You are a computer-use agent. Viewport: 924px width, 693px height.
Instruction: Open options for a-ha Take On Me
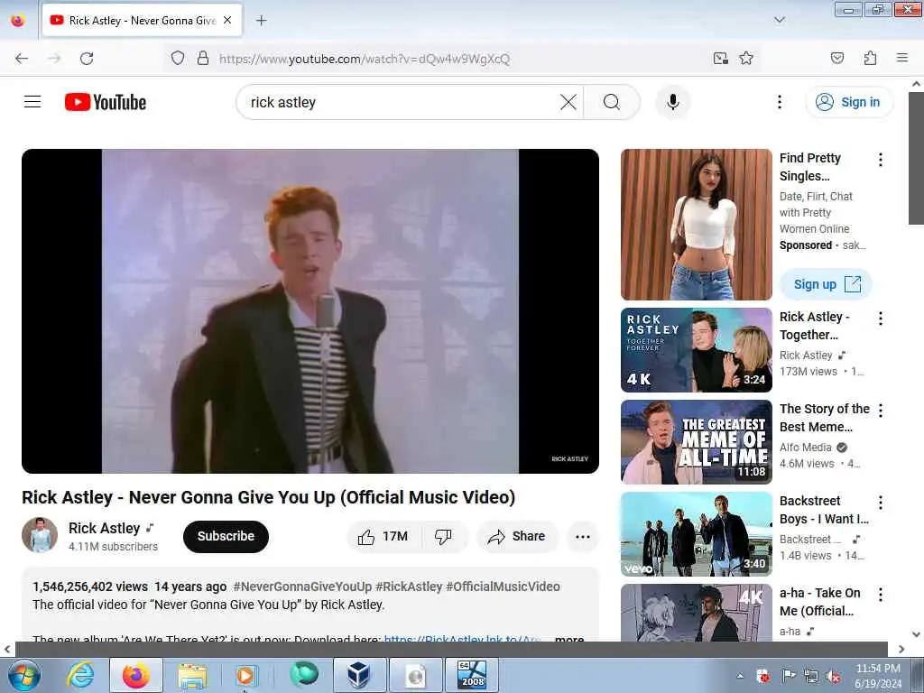coord(880,595)
